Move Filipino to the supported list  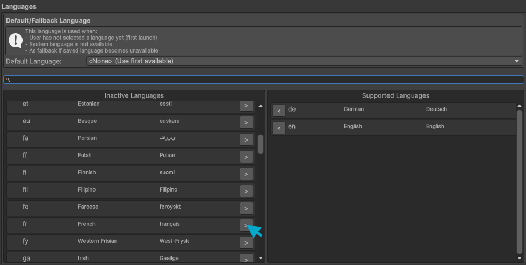click(x=246, y=191)
